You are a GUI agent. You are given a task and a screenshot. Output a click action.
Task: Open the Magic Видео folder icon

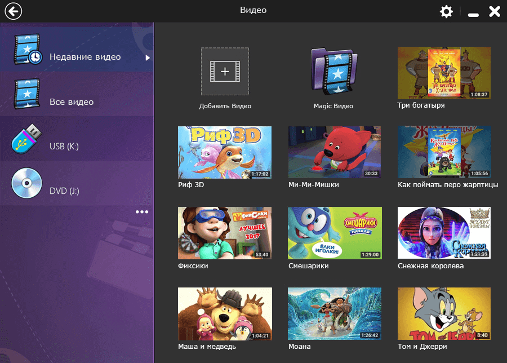[334, 71]
